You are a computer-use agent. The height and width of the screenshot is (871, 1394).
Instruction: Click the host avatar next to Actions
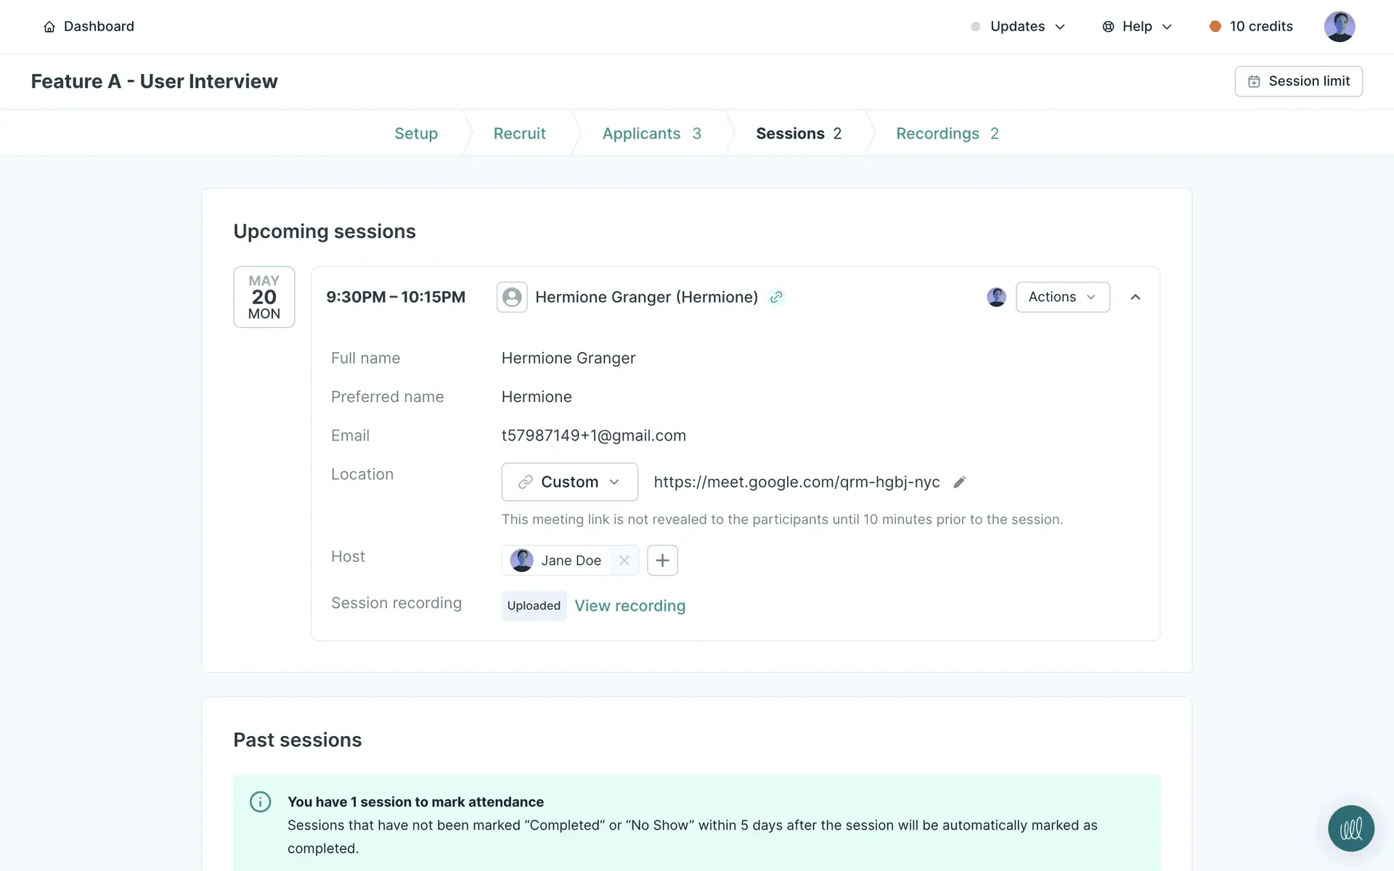(996, 297)
